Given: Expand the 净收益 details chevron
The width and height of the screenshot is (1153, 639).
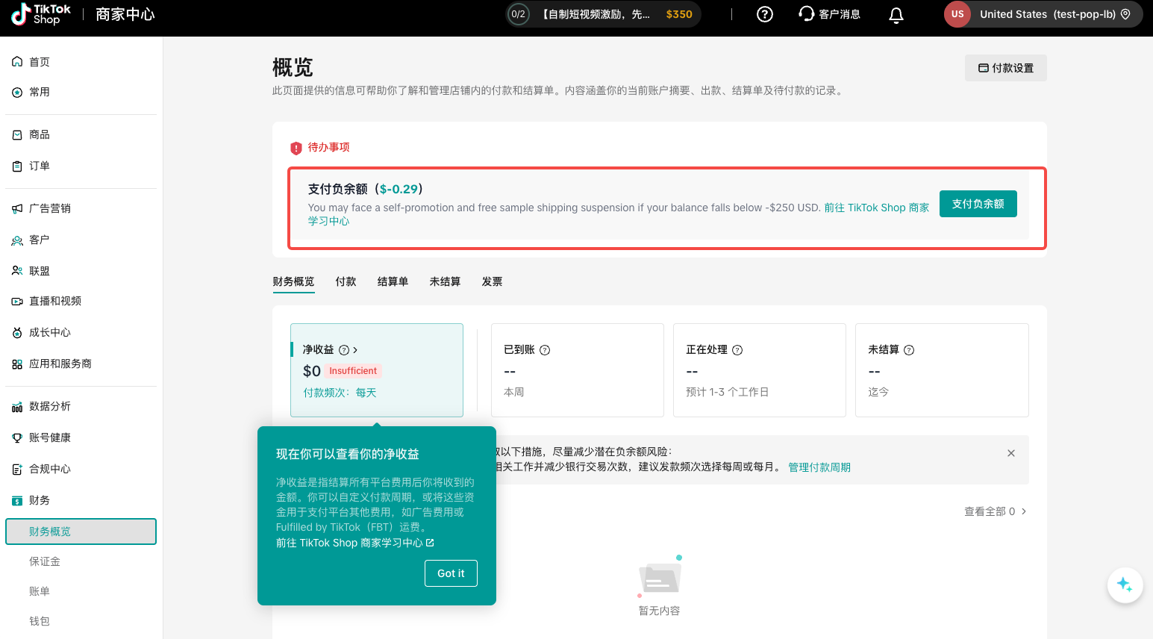Looking at the screenshot, I should [355, 350].
